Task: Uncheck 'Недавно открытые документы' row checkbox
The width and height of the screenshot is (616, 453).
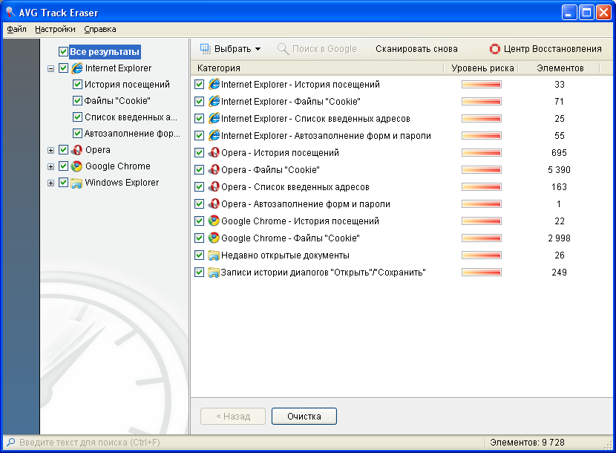Action: (x=199, y=255)
